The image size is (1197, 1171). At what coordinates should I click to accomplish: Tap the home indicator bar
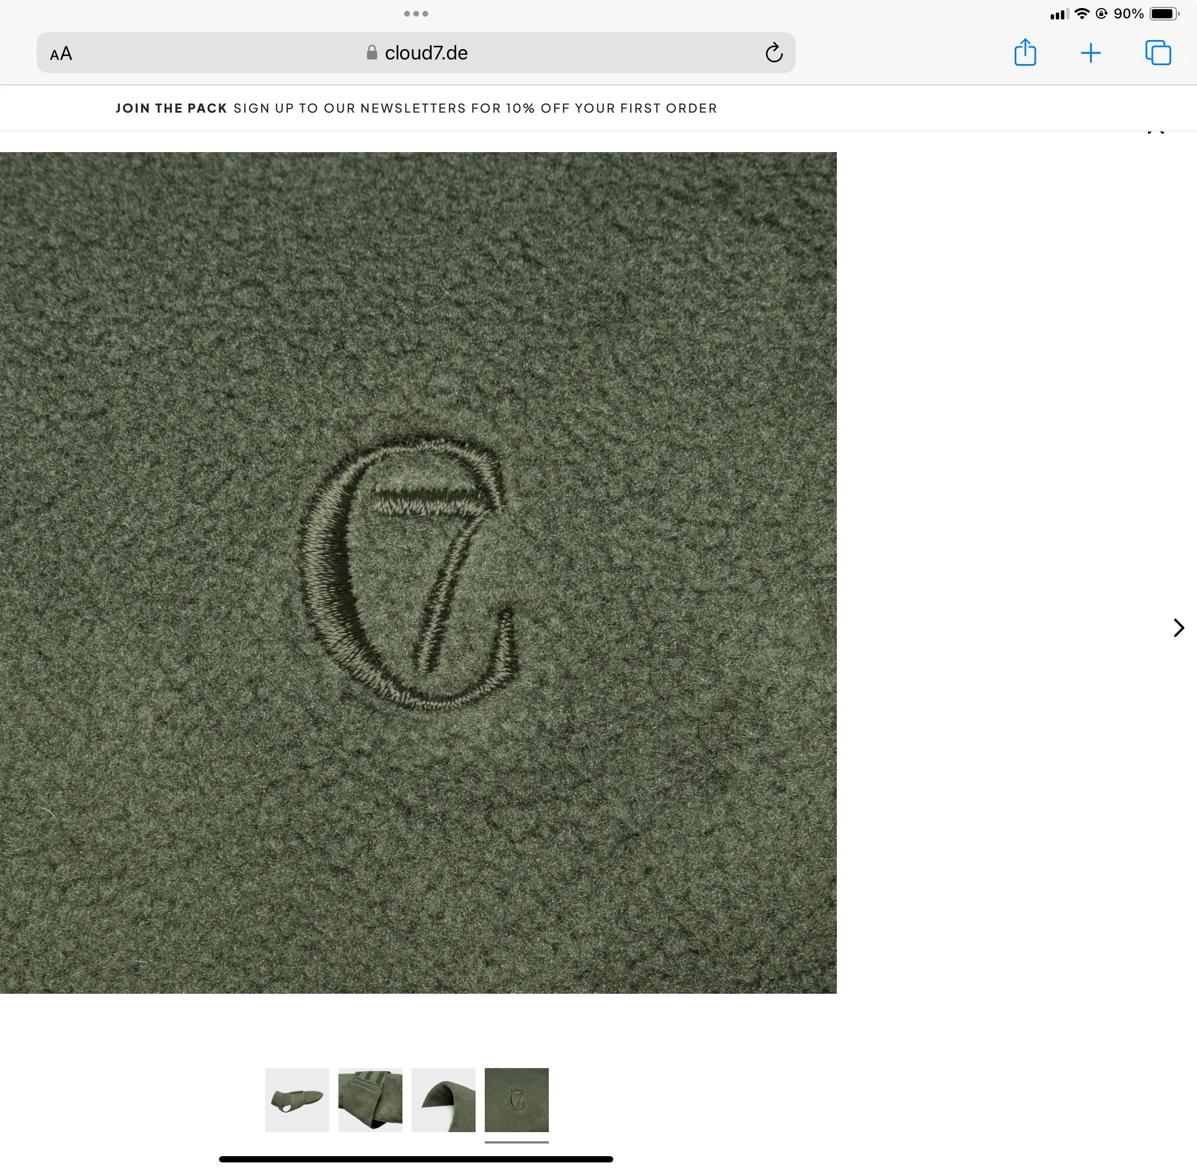pos(416,1160)
